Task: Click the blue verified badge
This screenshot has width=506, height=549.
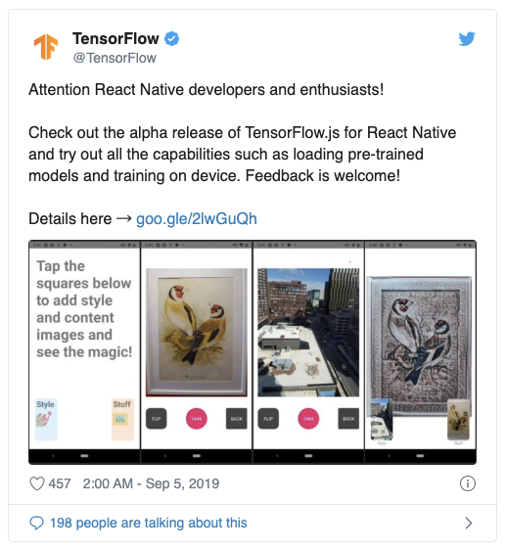Action: [x=172, y=38]
